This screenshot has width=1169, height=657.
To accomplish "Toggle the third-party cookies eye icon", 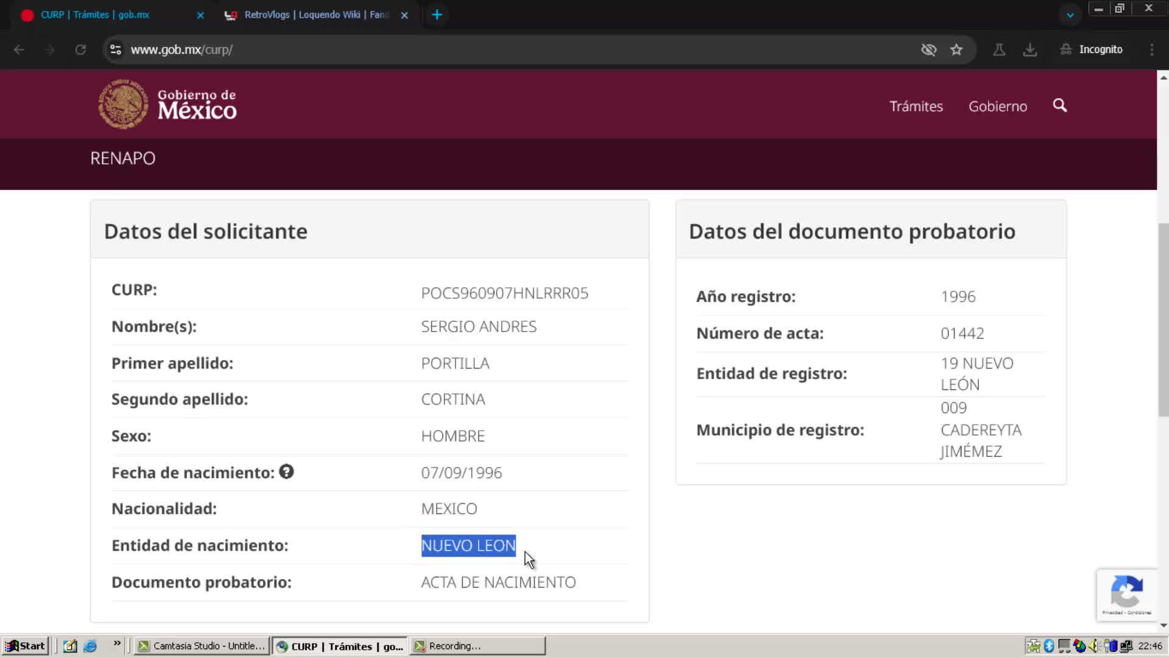I will click(x=929, y=50).
